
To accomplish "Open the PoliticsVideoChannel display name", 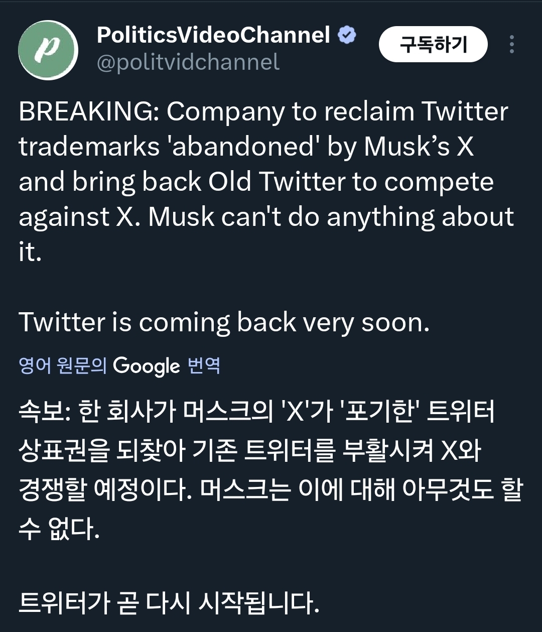I will click(213, 35).
